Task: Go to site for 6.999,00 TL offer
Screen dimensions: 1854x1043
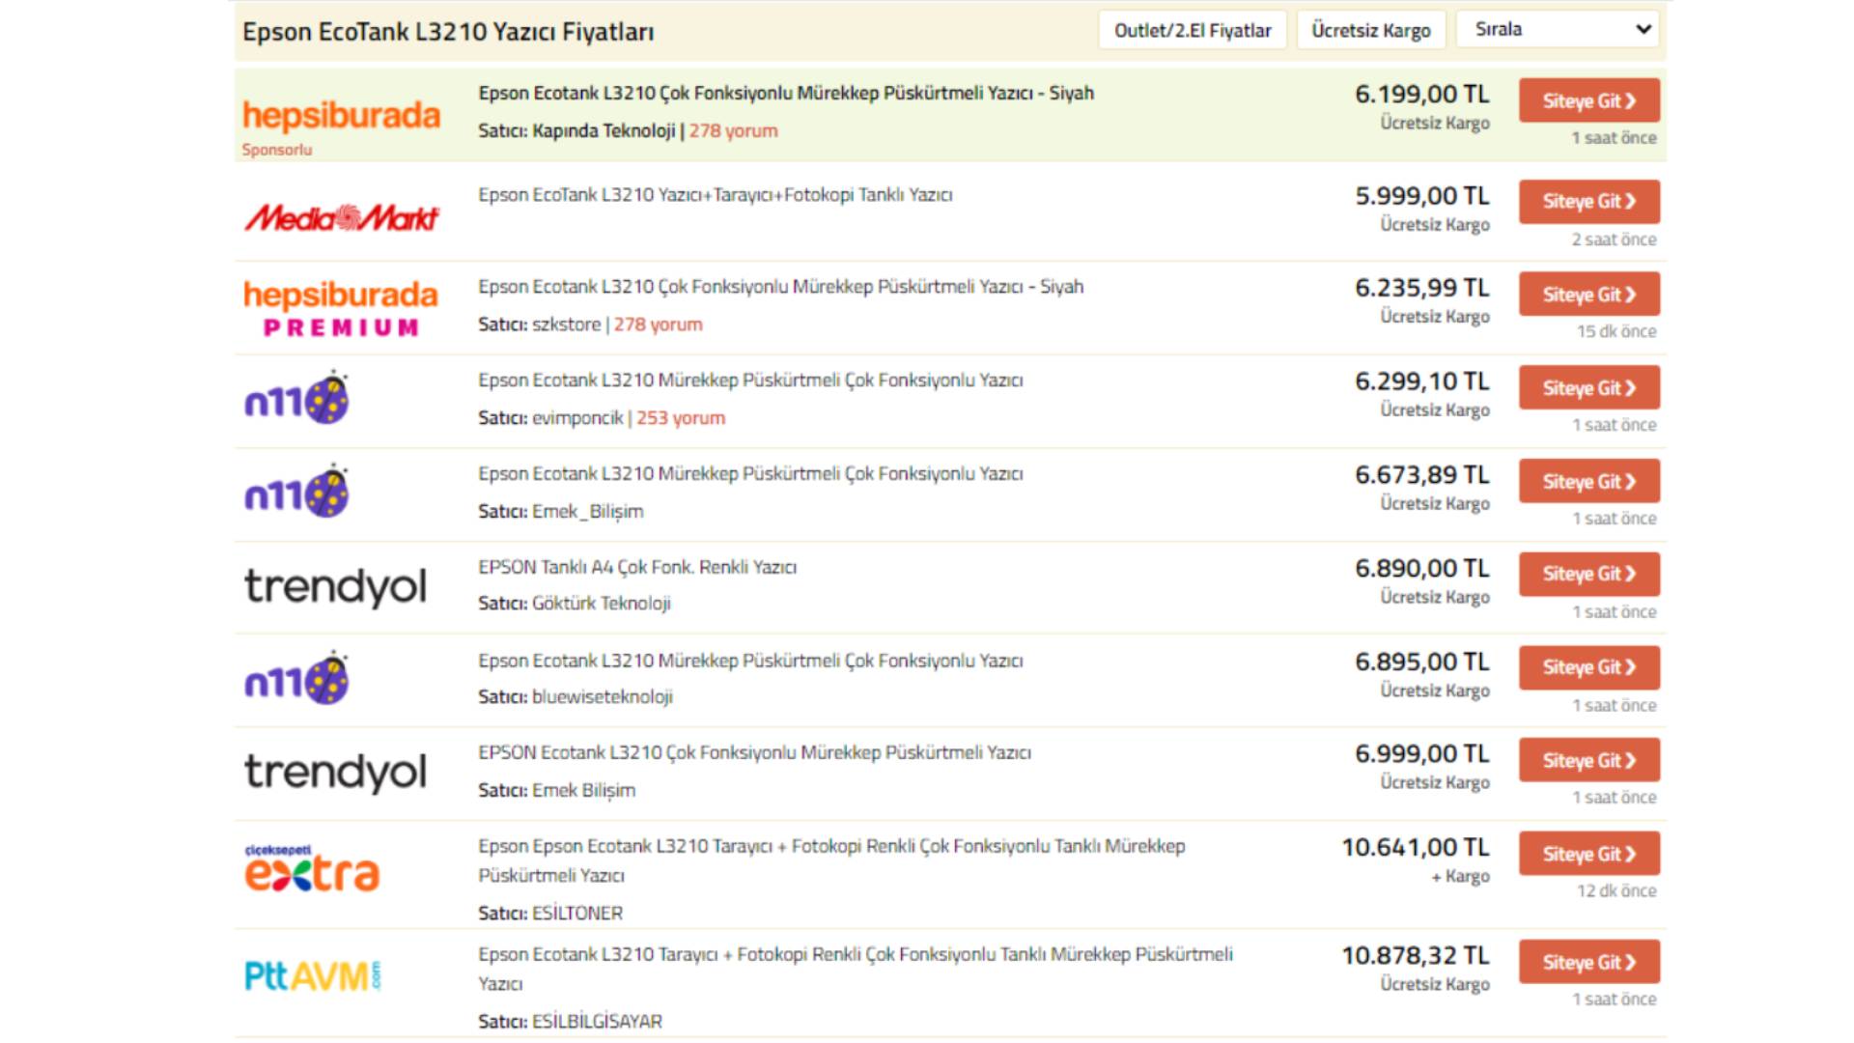Action: (x=1589, y=760)
